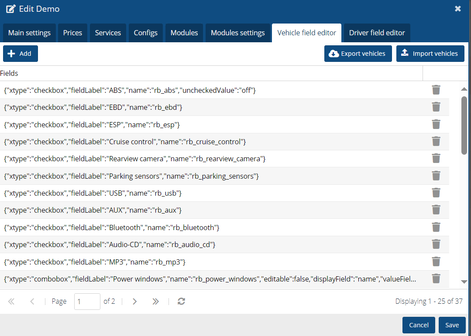Image resolution: width=471 pixels, height=336 pixels.
Task: Switch to the Driver field editor tab
Action: click(377, 33)
